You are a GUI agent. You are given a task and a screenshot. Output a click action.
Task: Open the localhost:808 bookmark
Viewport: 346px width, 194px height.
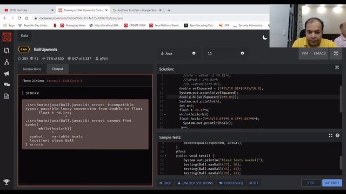(x=105, y=25)
